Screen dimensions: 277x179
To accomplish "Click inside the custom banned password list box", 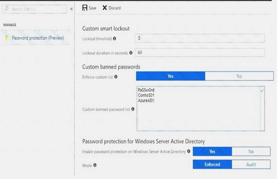I will tap(200, 109).
